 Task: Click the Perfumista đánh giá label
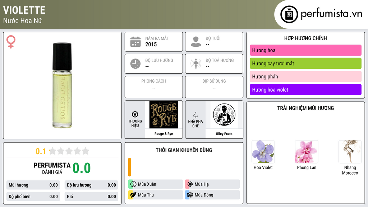pyautogui.click(x=52, y=168)
